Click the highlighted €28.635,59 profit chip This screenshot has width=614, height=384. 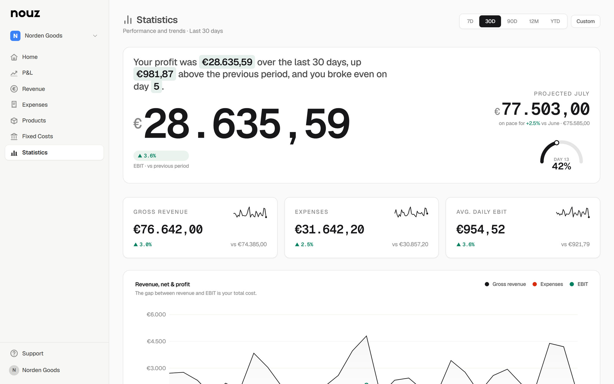click(227, 62)
